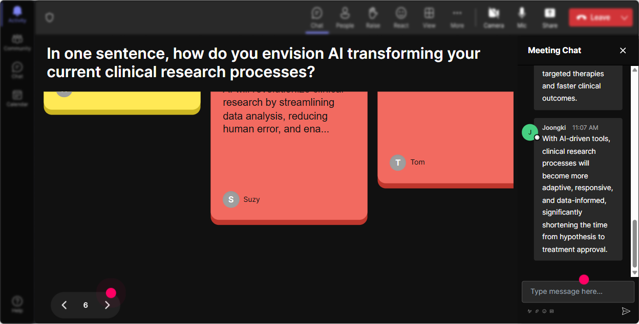Click the clinical research question heading
The height and width of the screenshot is (324, 639).
coord(264,62)
